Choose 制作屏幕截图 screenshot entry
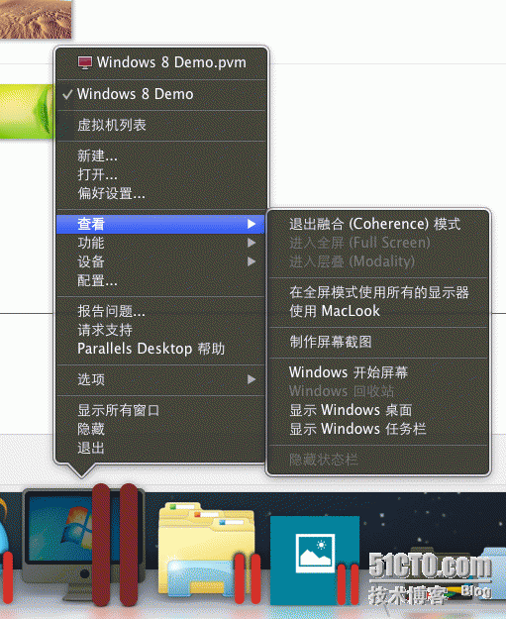This screenshot has height=619, width=506. click(x=378, y=342)
